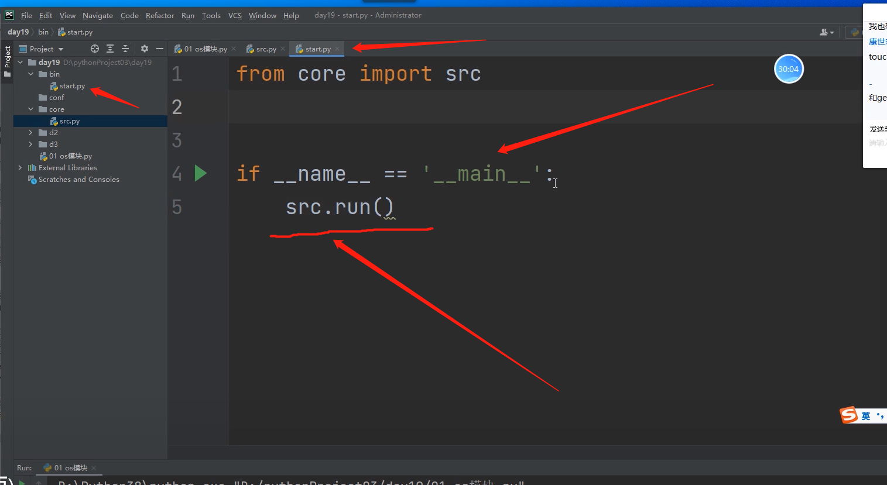Close the src.py editor tab

(283, 49)
